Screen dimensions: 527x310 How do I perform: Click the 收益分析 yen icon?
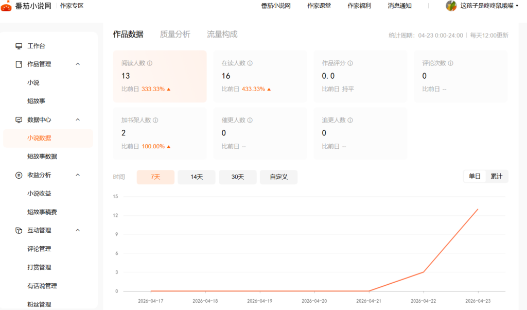[19, 175]
